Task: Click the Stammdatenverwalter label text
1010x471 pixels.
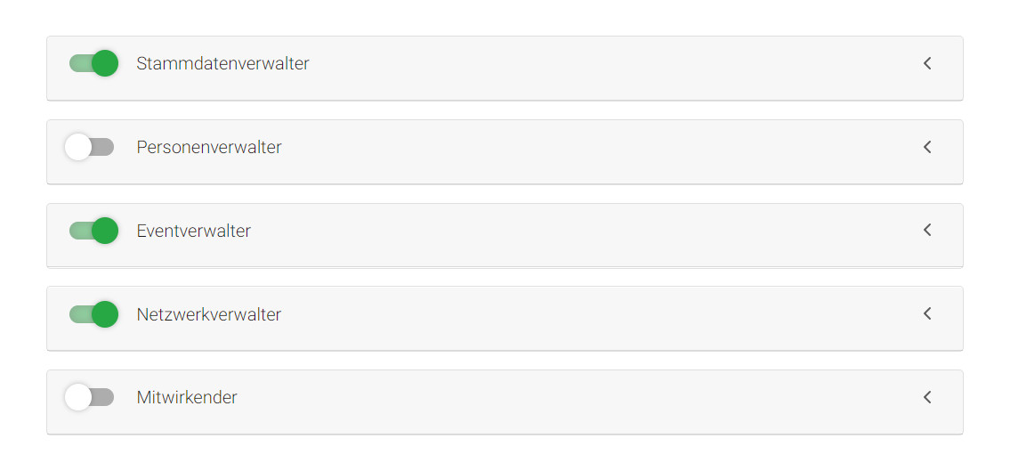Action: [222, 63]
